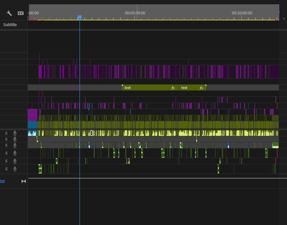Click the microphone icon on the third audio track
287x225 pixels.
tap(15, 145)
